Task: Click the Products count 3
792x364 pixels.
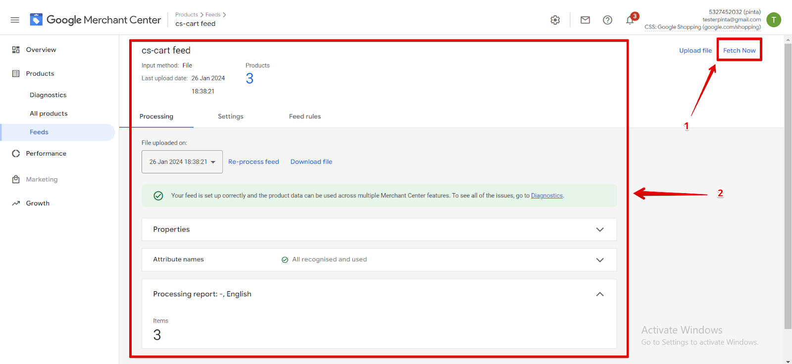Action: (x=249, y=79)
